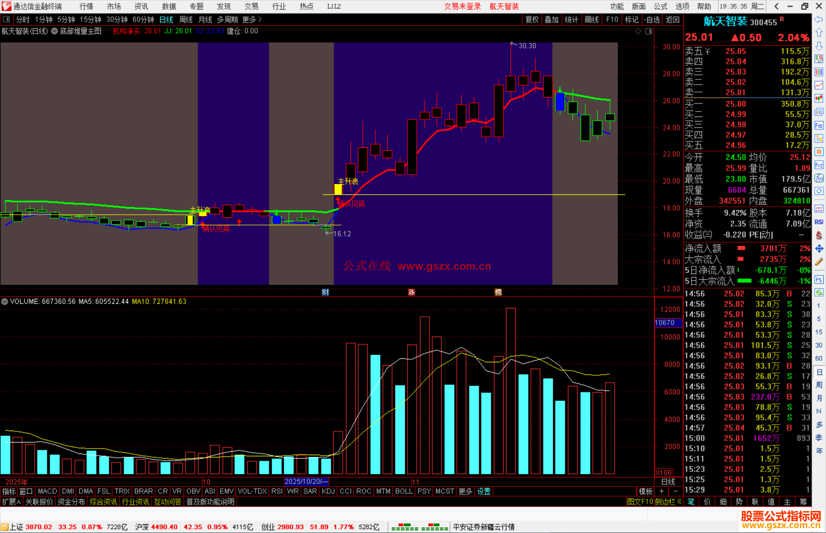The height and width of the screenshot is (533, 826).
Task: Click the f(x) formula sidebar icon
Action: click(x=819, y=178)
